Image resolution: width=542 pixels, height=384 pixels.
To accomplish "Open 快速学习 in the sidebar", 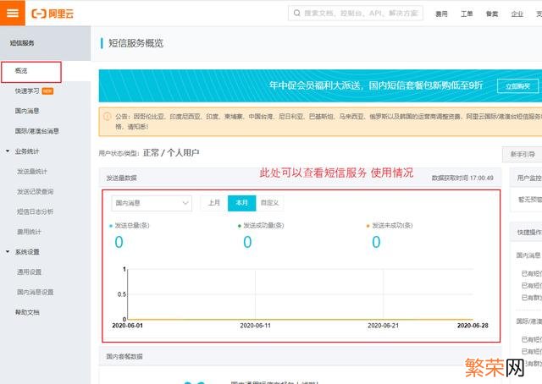I will pyautogui.click(x=27, y=91).
